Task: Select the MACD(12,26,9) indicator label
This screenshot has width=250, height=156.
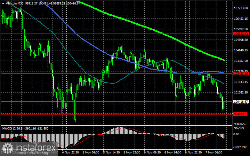Action: tap(13, 128)
